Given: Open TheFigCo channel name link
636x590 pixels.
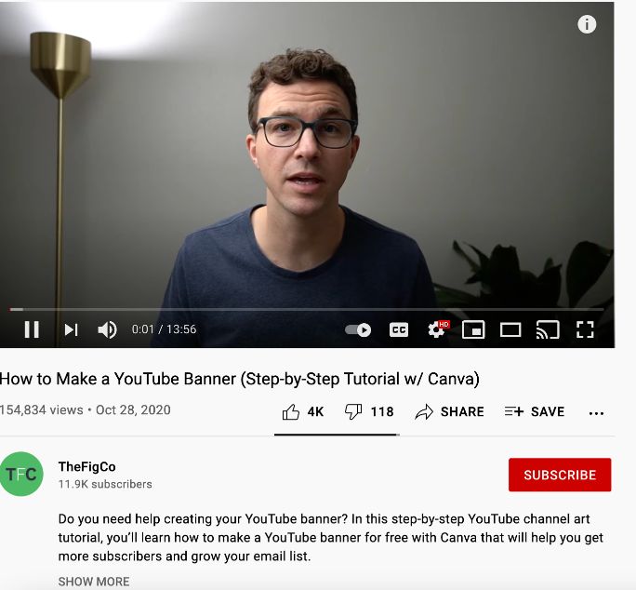Looking at the screenshot, I should [x=86, y=467].
